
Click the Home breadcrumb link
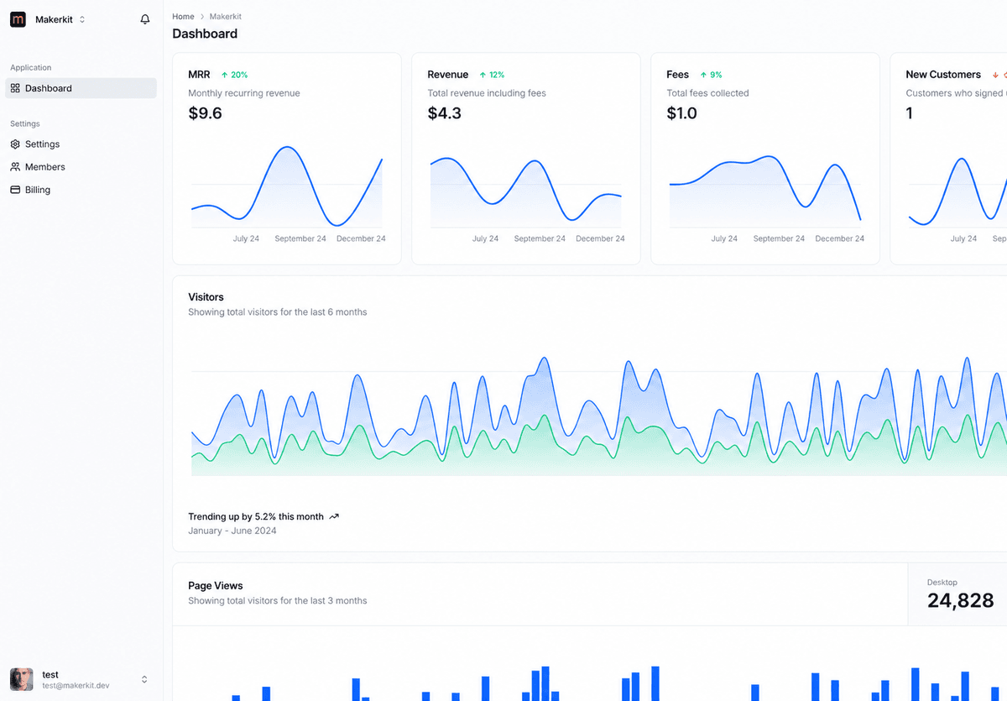point(183,17)
